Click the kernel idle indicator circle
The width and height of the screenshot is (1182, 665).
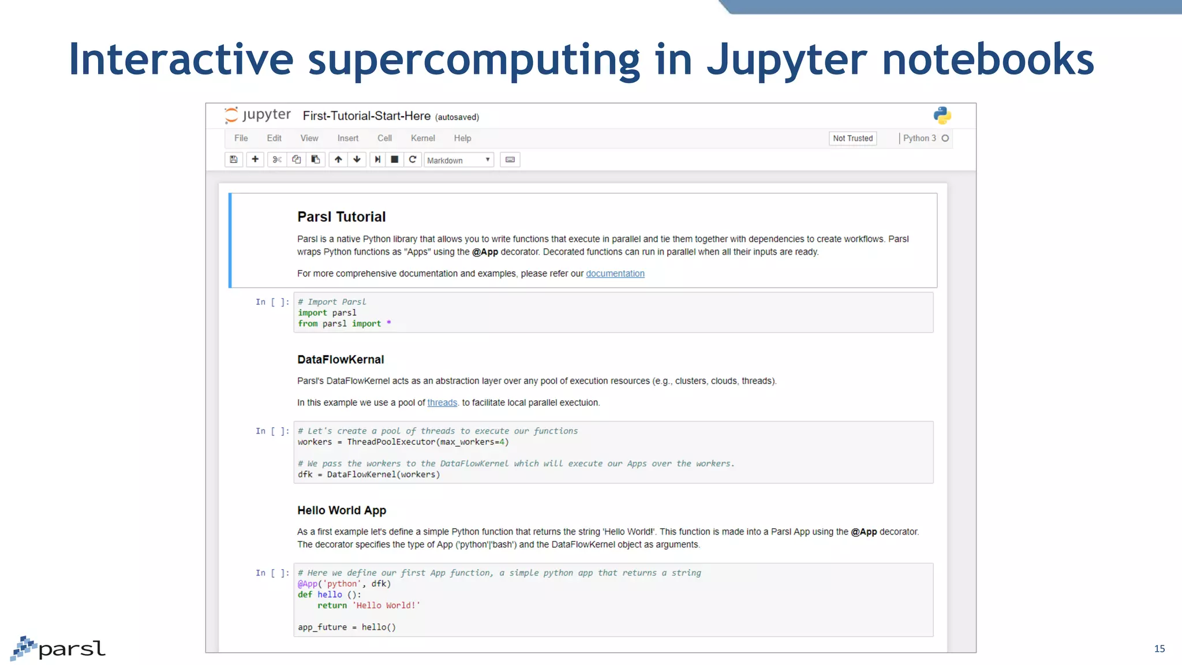click(x=945, y=139)
